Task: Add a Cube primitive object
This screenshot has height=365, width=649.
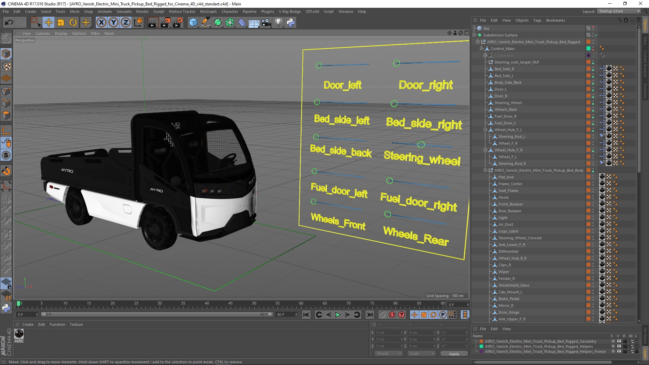Action: click(x=193, y=23)
